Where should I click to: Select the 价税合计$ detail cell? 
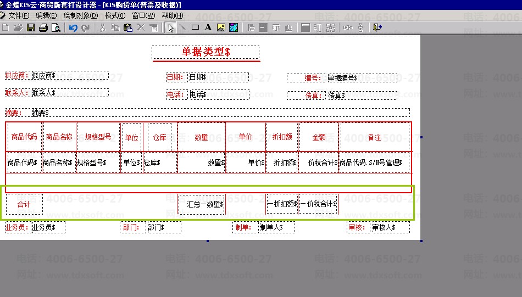point(318,162)
